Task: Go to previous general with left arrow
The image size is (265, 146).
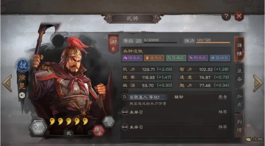Action: [7, 83]
